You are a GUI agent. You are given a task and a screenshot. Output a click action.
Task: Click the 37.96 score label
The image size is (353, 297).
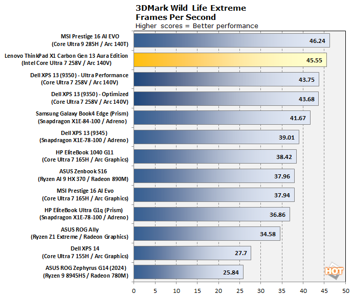pyautogui.click(x=282, y=176)
